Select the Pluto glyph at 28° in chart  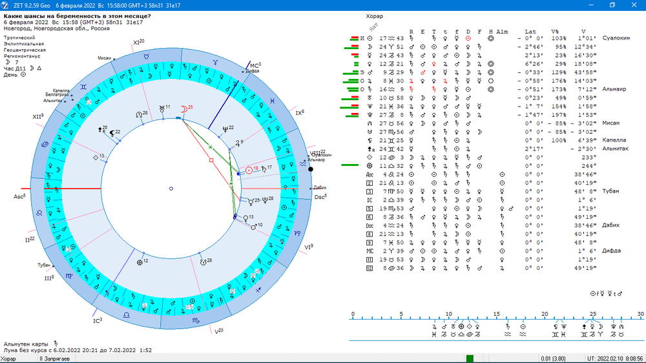click(264, 200)
